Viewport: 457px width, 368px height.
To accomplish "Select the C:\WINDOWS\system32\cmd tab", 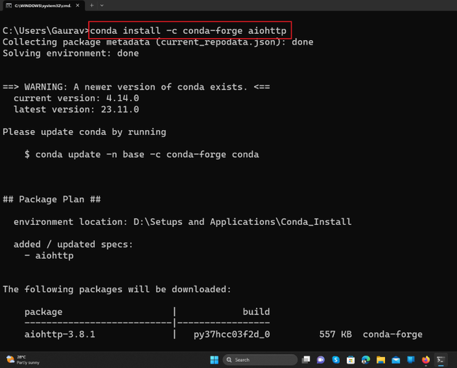I will 44,6.
